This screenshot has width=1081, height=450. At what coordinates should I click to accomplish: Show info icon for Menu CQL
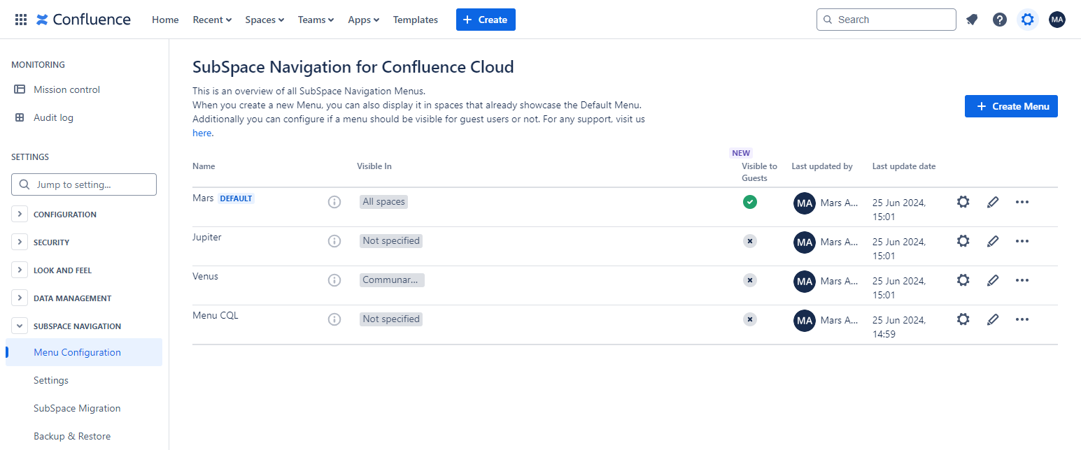334,319
